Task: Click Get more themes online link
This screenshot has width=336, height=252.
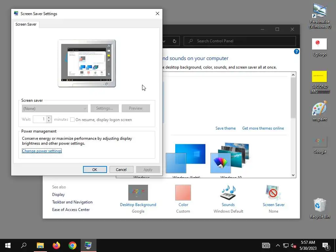Action: point(263,128)
